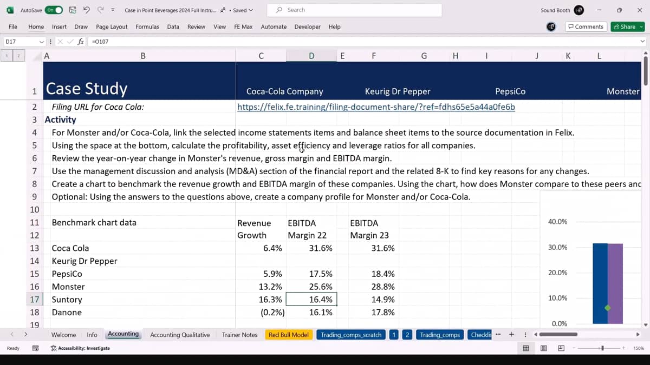
Task: Click the Undo arrow icon
Action: [x=87, y=10]
